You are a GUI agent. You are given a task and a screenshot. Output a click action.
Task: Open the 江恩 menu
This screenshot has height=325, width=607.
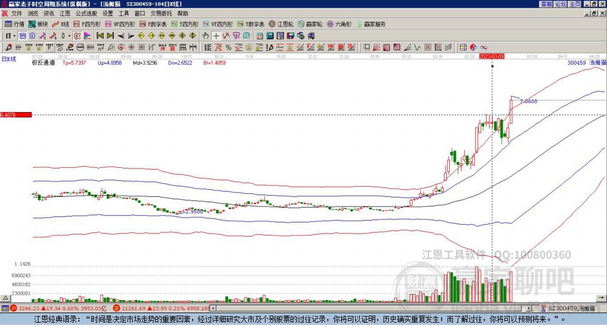coord(65,13)
